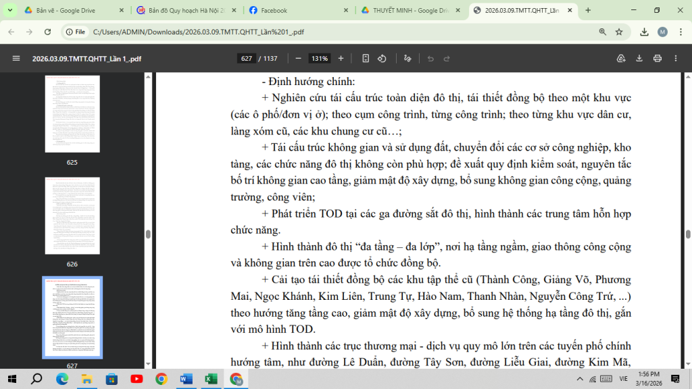The width and height of the screenshot is (692, 389).
Task: Open Excel from the taskbar
Action: pyautogui.click(x=211, y=379)
